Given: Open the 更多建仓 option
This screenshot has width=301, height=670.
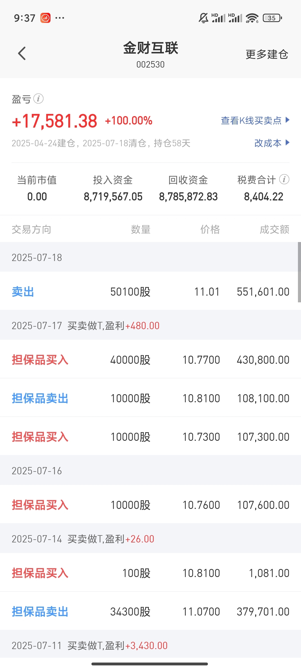Looking at the screenshot, I should click(x=267, y=54).
